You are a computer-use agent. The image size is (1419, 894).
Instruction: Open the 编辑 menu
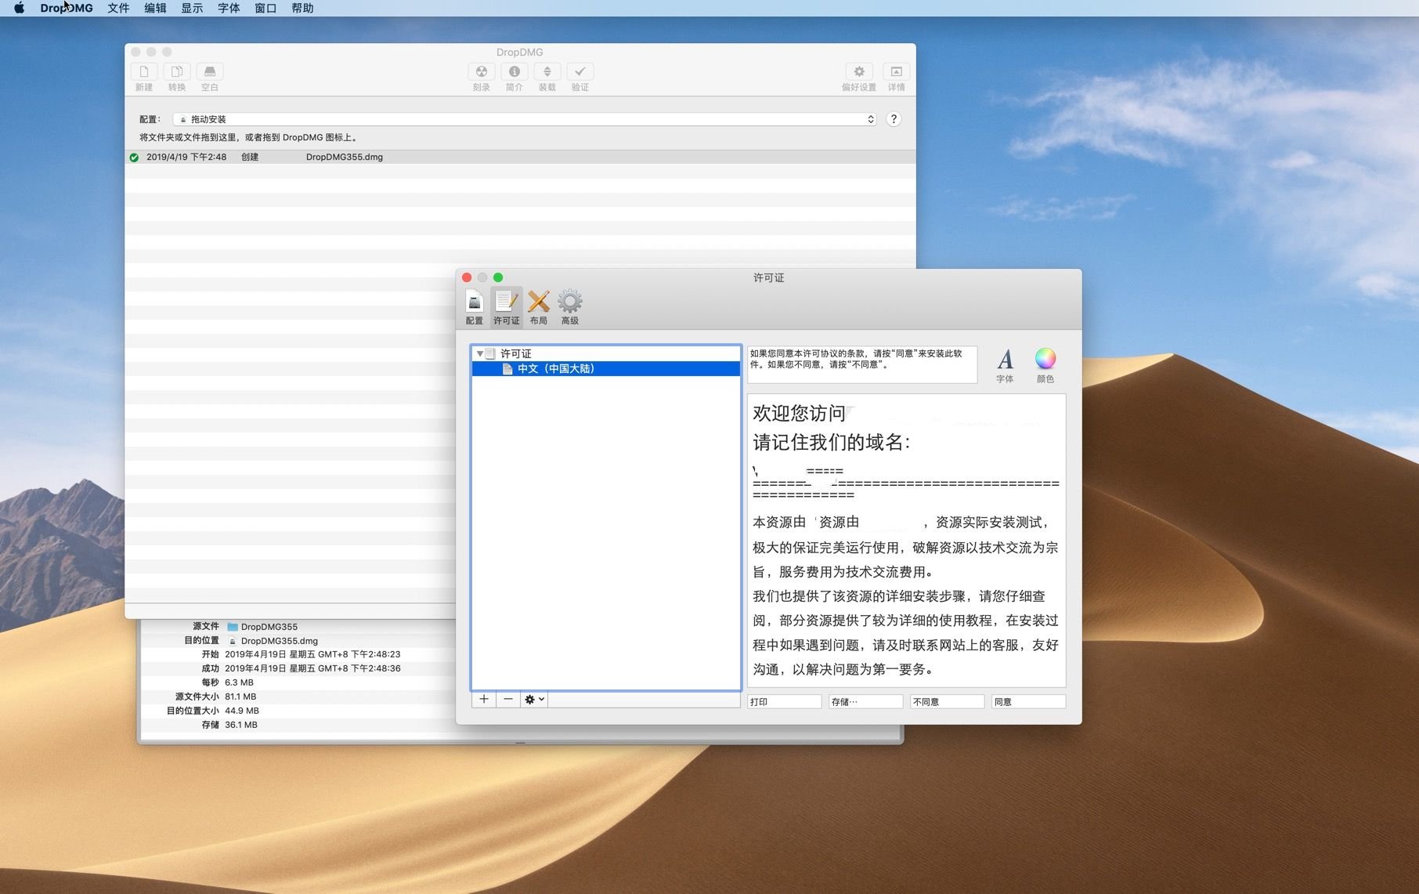(155, 8)
